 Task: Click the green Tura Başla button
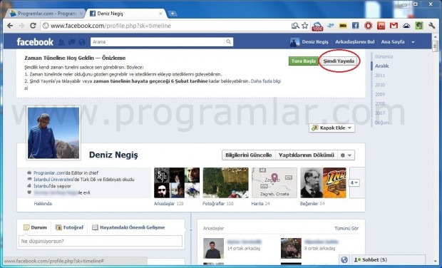pyautogui.click(x=303, y=61)
